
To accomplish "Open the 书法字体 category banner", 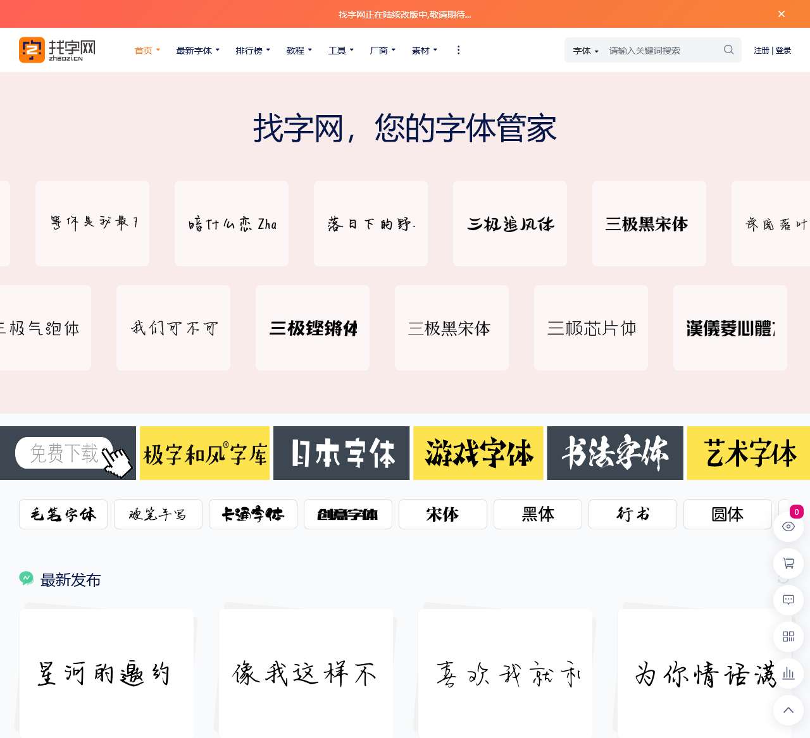I will tap(615, 453).
